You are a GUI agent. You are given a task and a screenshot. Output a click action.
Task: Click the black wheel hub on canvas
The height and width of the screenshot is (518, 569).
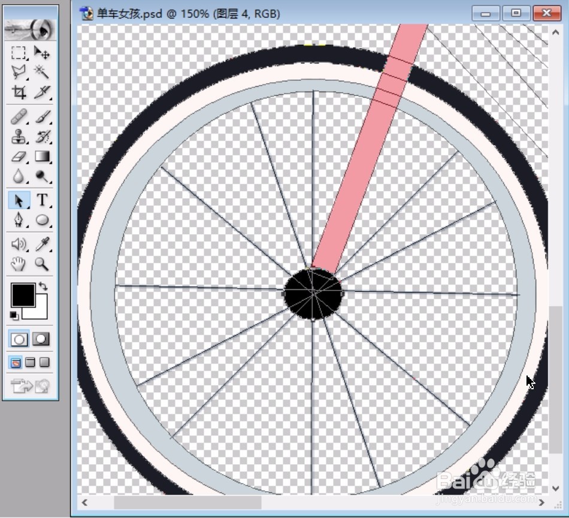click(x=313, y=294)
